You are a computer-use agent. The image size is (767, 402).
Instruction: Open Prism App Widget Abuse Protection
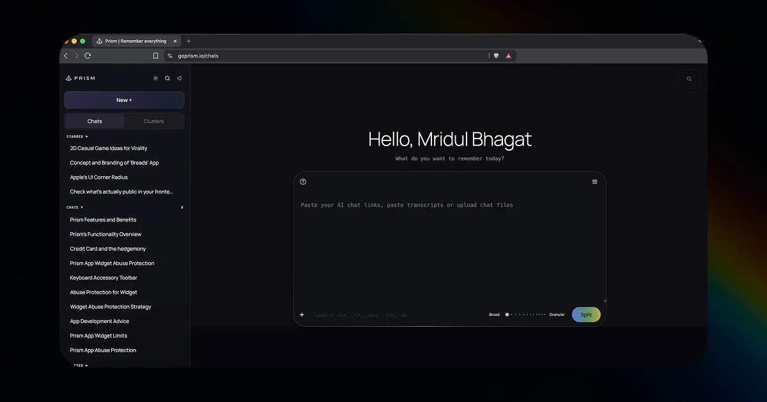[x=112, y=263]
